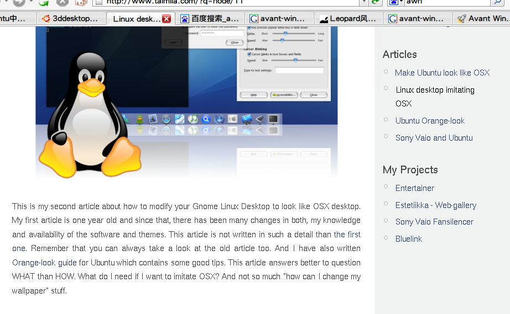Switch to the Leopard风... tab
510x314 pixels.
(348, 19)
